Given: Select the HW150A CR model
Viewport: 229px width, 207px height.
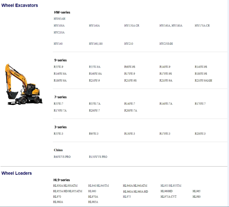Looking at the screenshot, I should tap(132, 26).
